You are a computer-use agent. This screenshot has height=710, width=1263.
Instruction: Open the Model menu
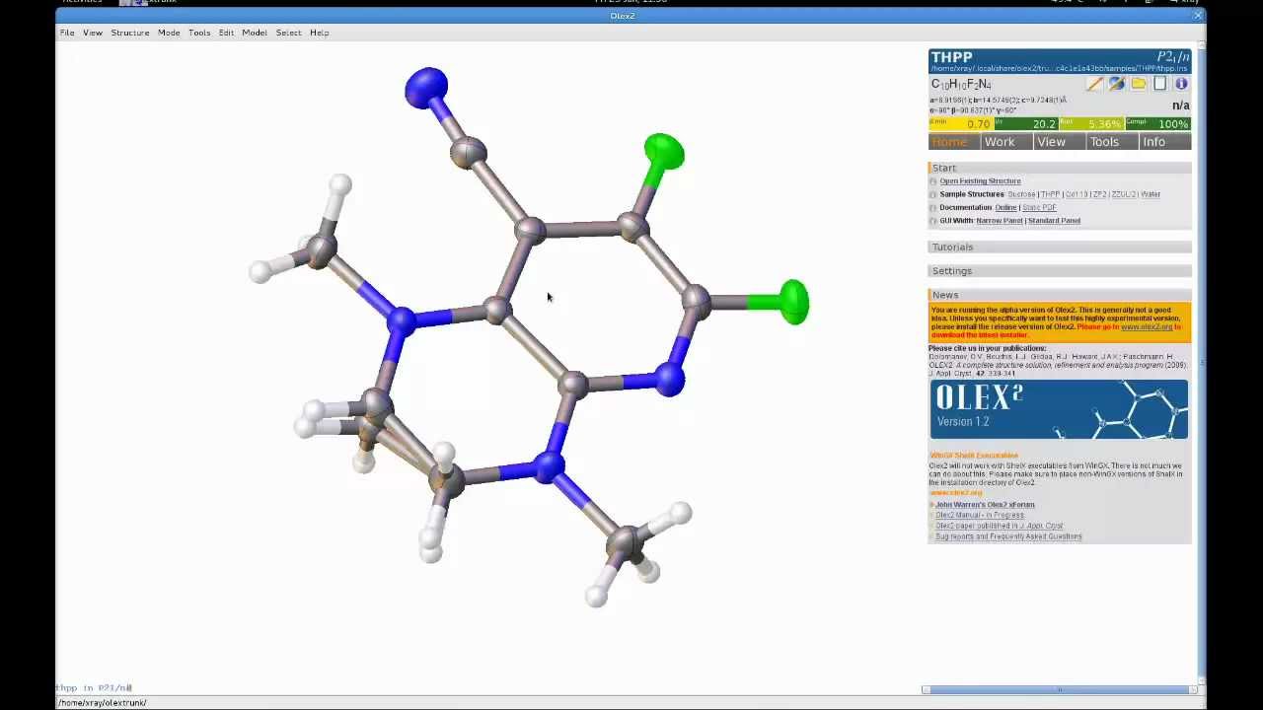(x=255, y=33)
